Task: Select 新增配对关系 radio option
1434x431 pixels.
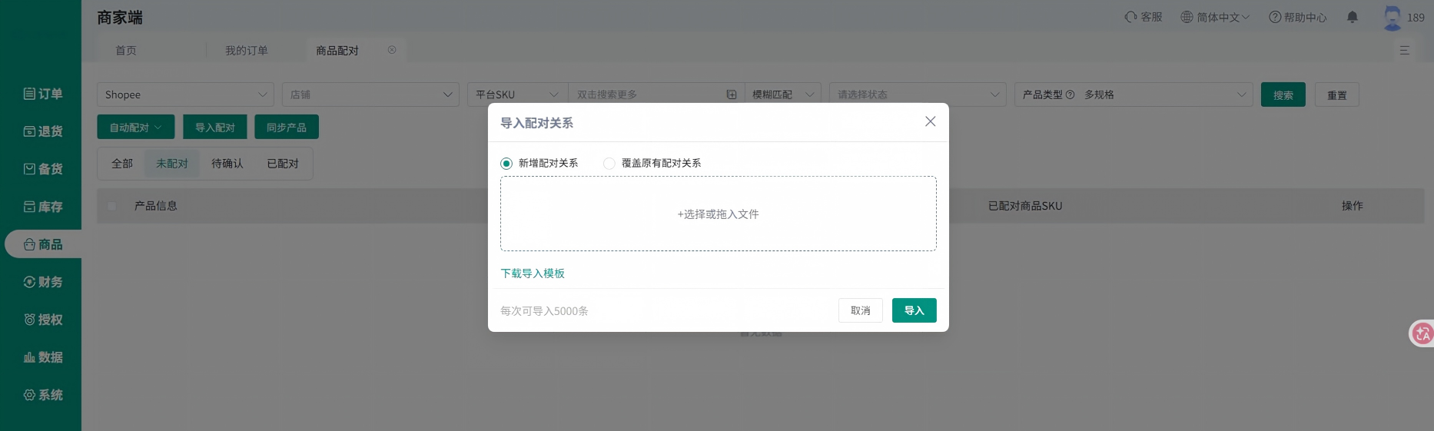Action: (506, 164)
